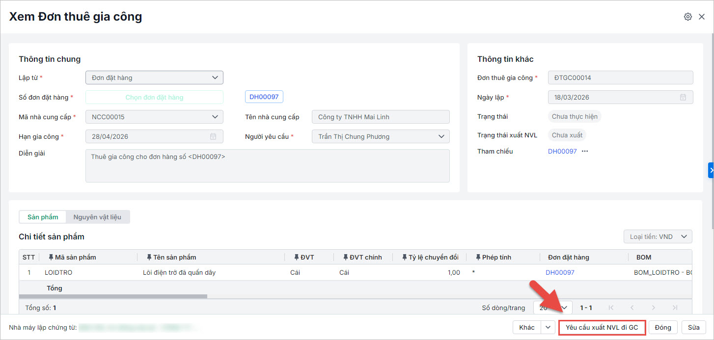
Task: Click Yêu cầu xuất NVL đi GC
Action: coord(602,327)
